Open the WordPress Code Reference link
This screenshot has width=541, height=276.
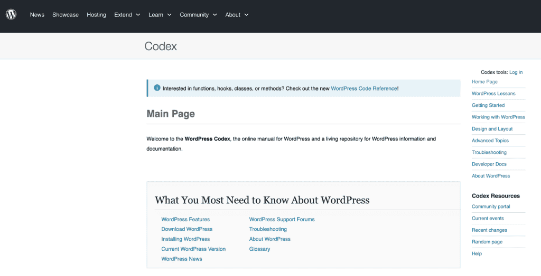point(363,88)
